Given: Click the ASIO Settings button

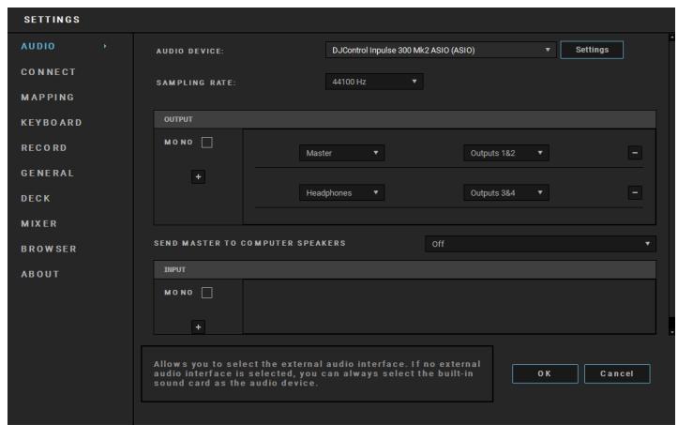Looking at the screenshot, I should (592, 50).
